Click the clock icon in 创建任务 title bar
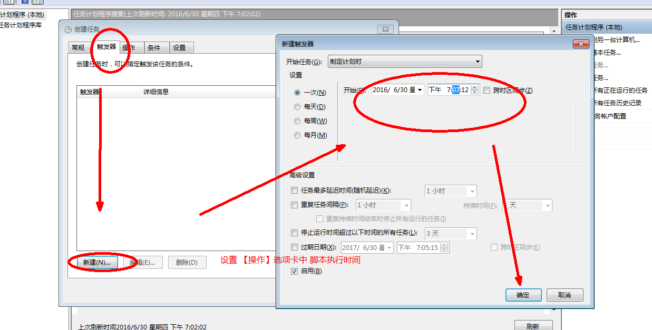The width and height of the screenshot is (652, 330). point(68,29)
